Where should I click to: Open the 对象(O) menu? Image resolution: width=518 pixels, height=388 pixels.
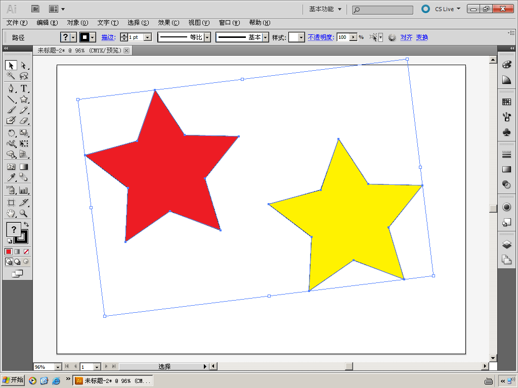pos(77,23)
